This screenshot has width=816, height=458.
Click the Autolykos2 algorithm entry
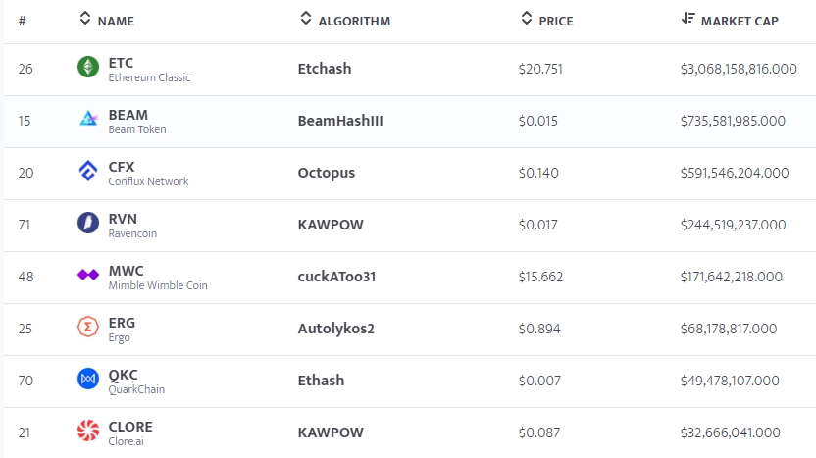coord(335,329)
